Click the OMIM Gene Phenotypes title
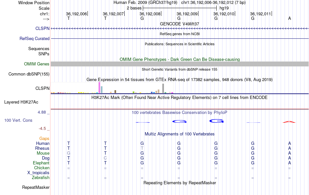Screen dimensions: 309x195 coord(180,59)
